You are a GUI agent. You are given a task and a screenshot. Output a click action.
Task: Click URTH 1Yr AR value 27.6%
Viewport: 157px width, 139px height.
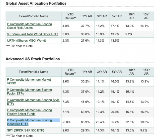(85, 41)
